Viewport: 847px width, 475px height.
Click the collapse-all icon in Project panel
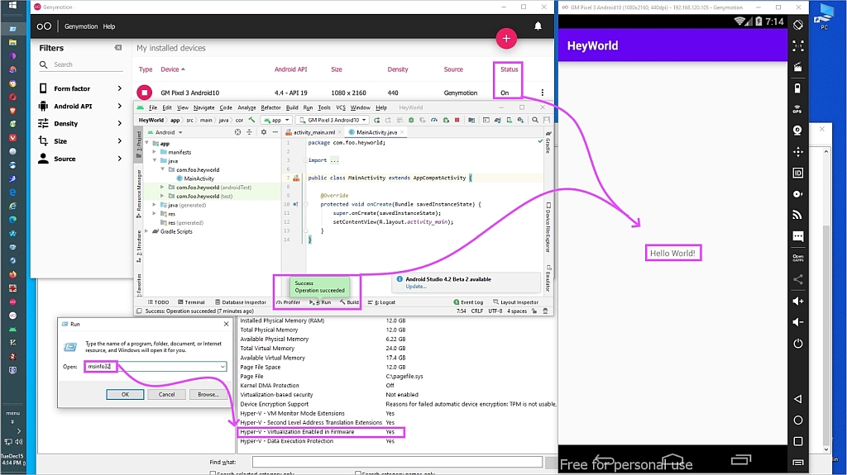pos(249,131)
